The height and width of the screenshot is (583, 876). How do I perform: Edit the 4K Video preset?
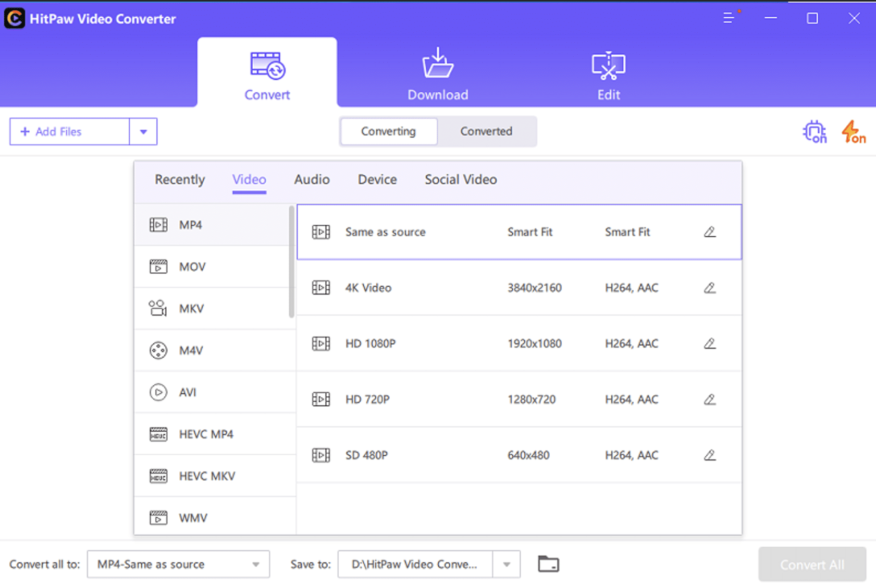[710, 288]
